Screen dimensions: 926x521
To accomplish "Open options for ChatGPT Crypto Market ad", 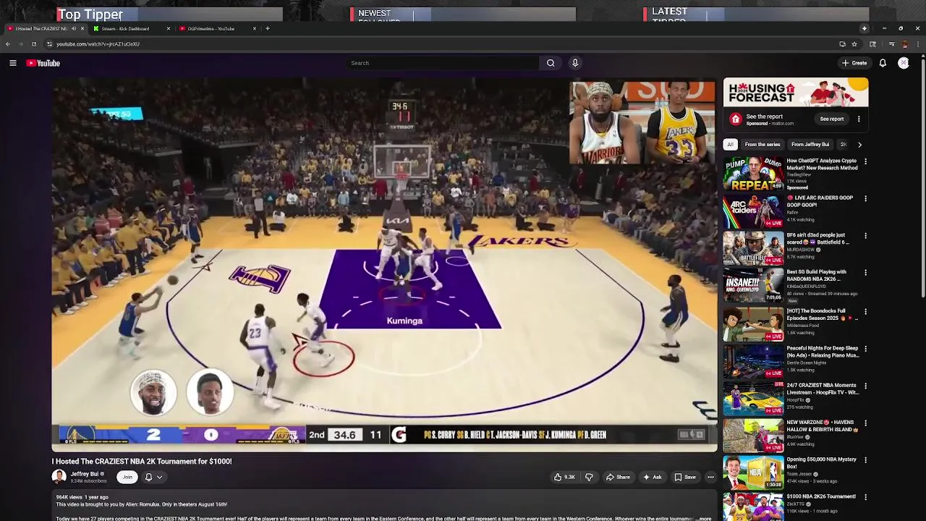I will coord(865,161).
